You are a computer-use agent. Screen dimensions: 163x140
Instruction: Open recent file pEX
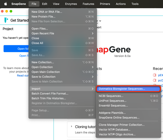(161, 75)
